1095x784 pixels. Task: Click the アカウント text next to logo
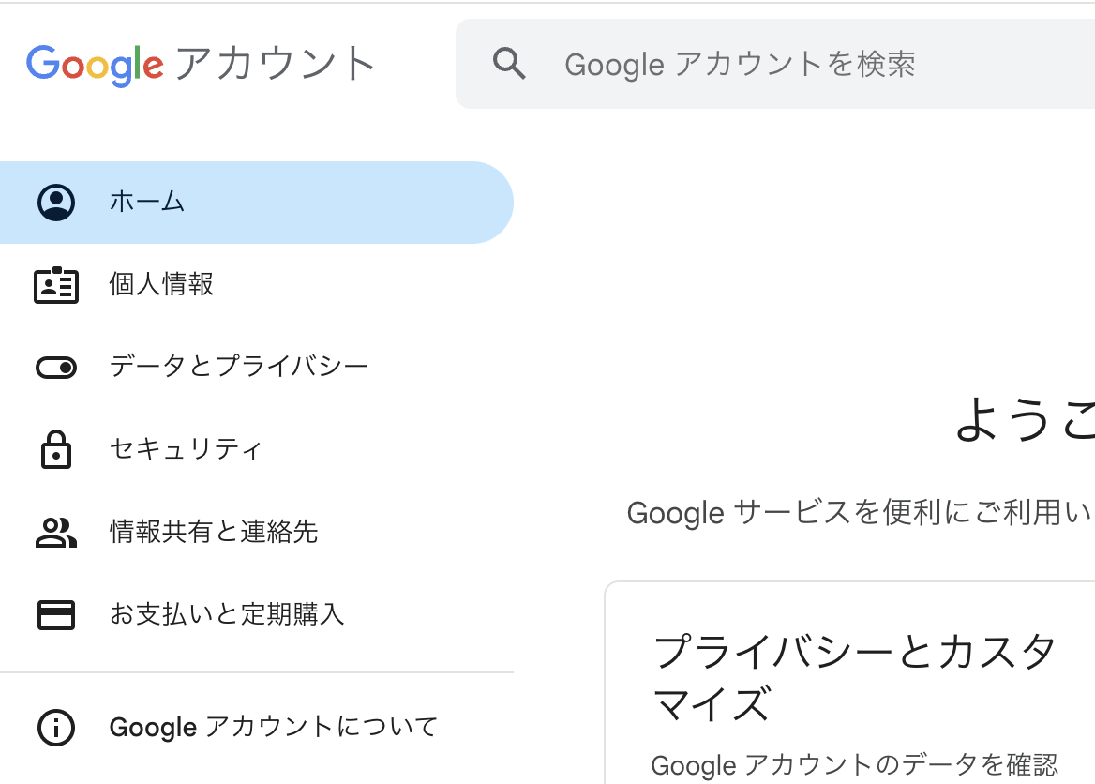276,64
